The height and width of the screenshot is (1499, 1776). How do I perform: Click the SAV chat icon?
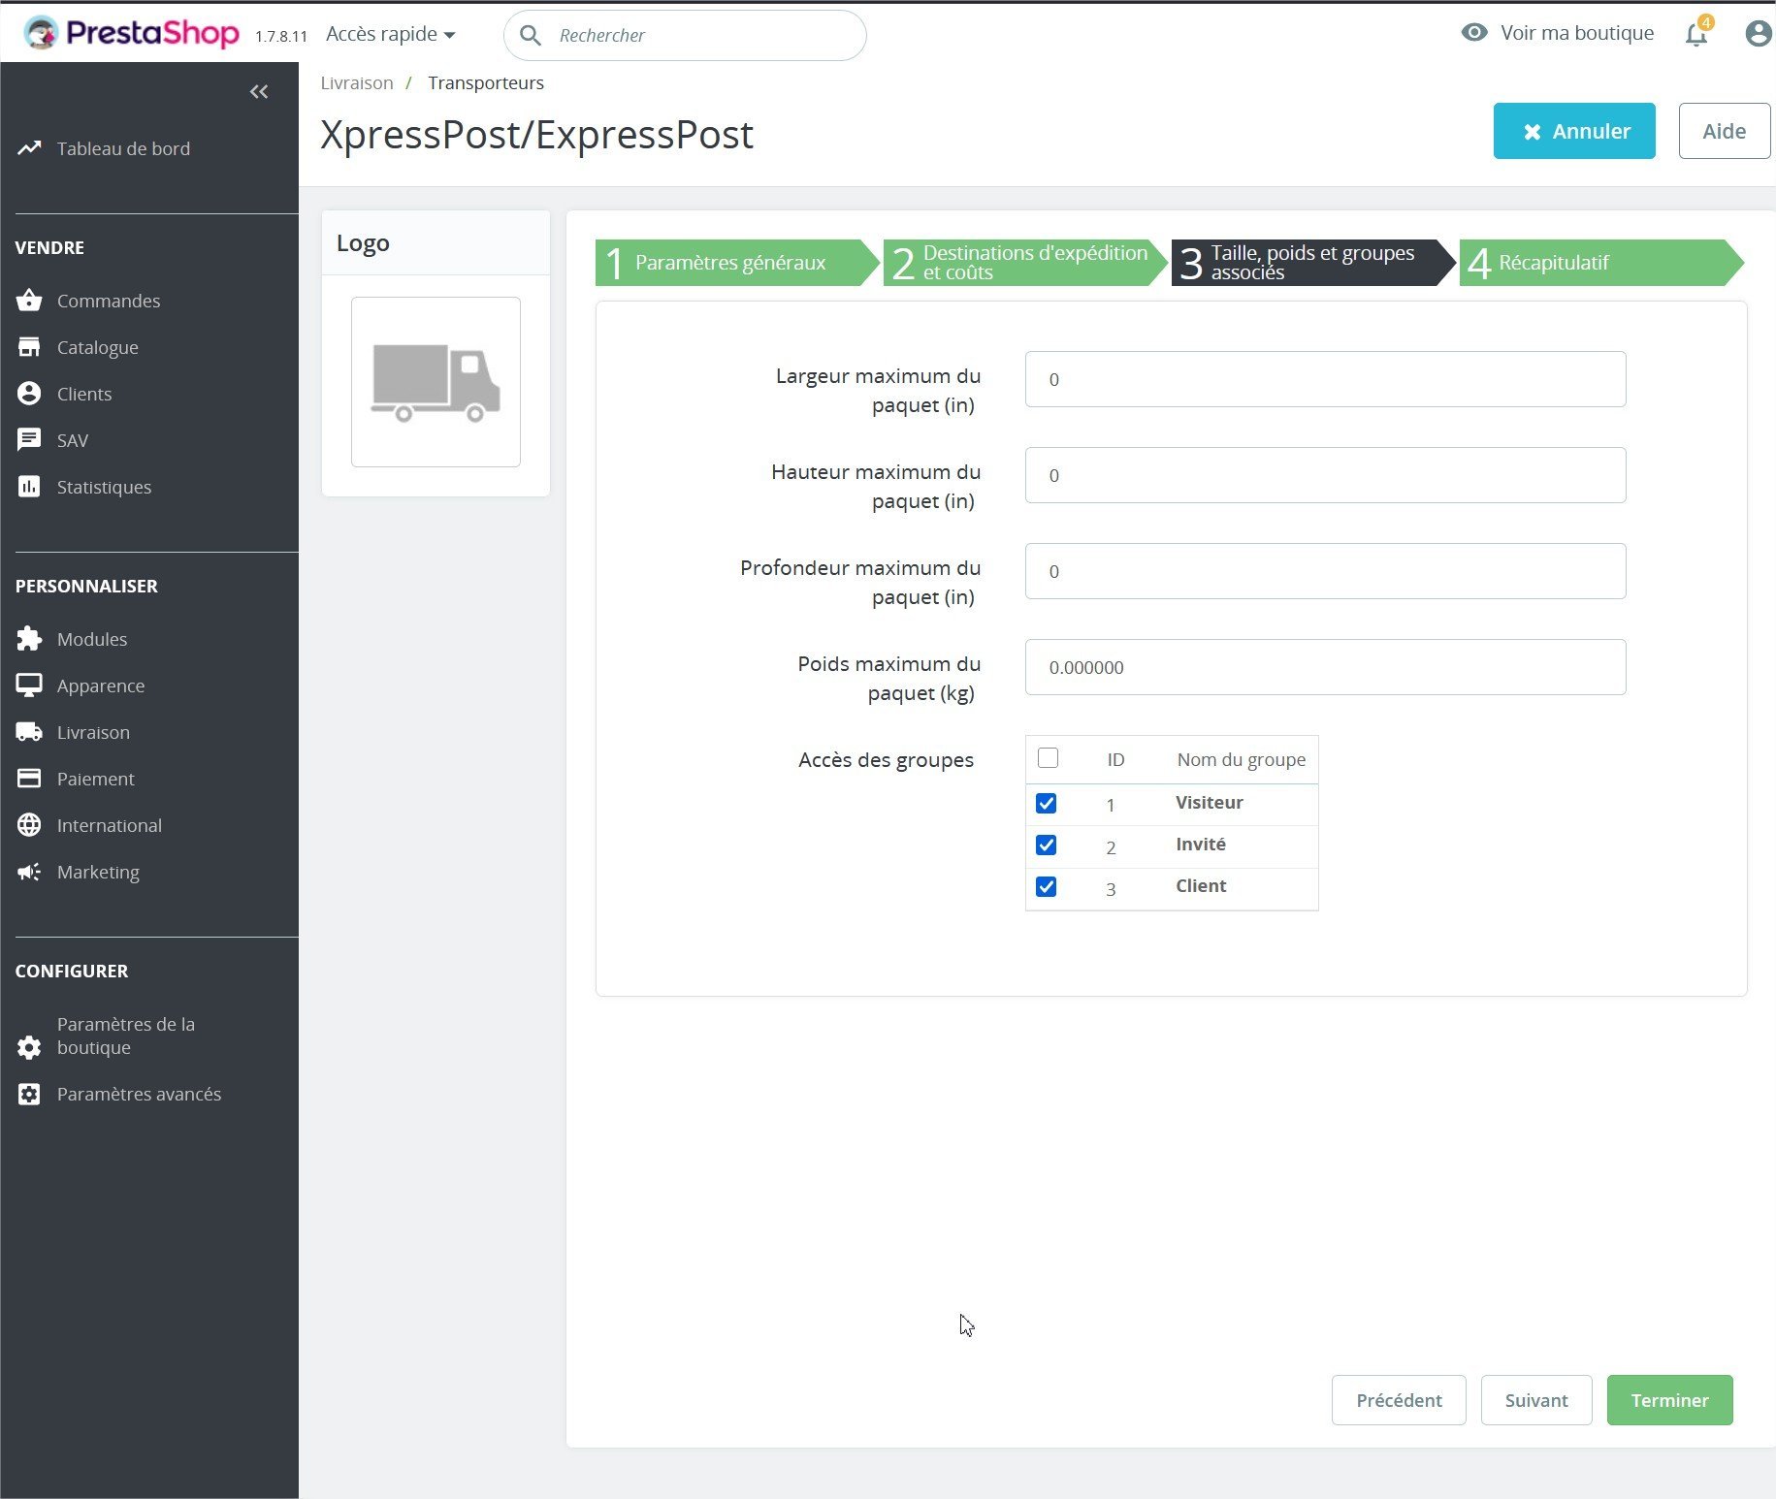(x=29, y=440)
